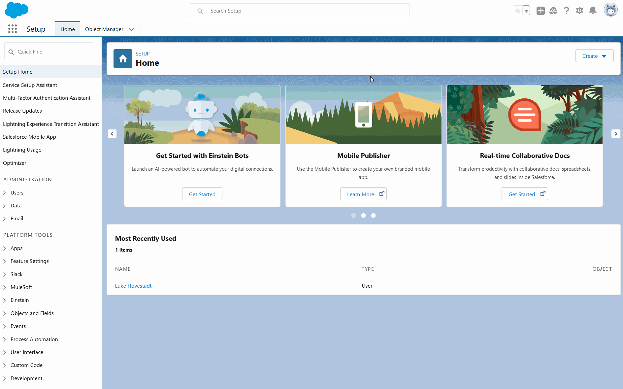Open Lightning Experience Transition Assistant
Image resolution: width=623 pixels, height=389 pixels.
click(x=51, y=124)
